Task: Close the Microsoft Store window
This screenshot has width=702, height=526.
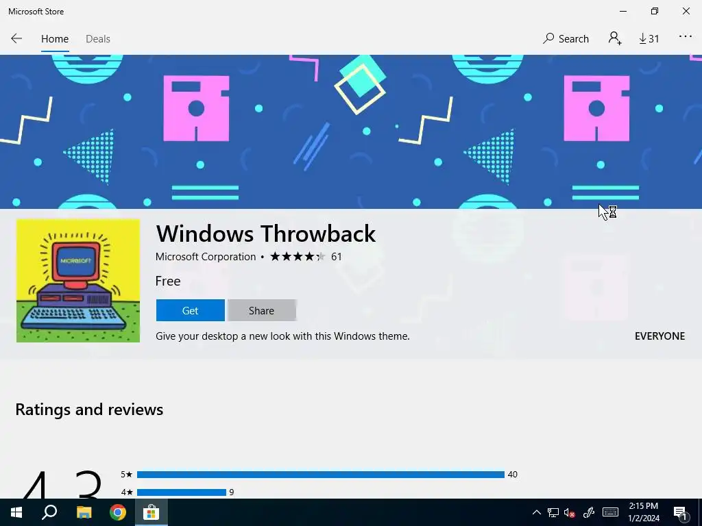Action: (x=686, y=11)
